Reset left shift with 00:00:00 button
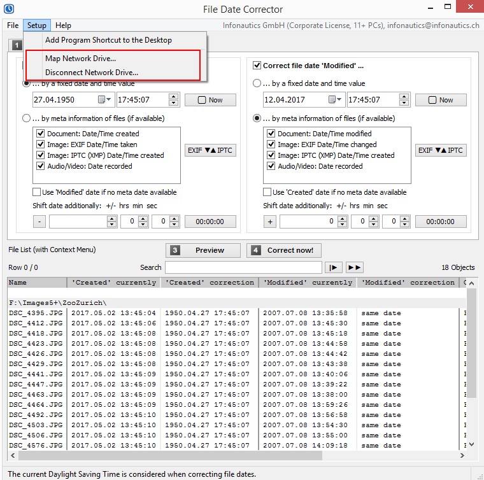This screenshot has width=484, height=480. 210,222
